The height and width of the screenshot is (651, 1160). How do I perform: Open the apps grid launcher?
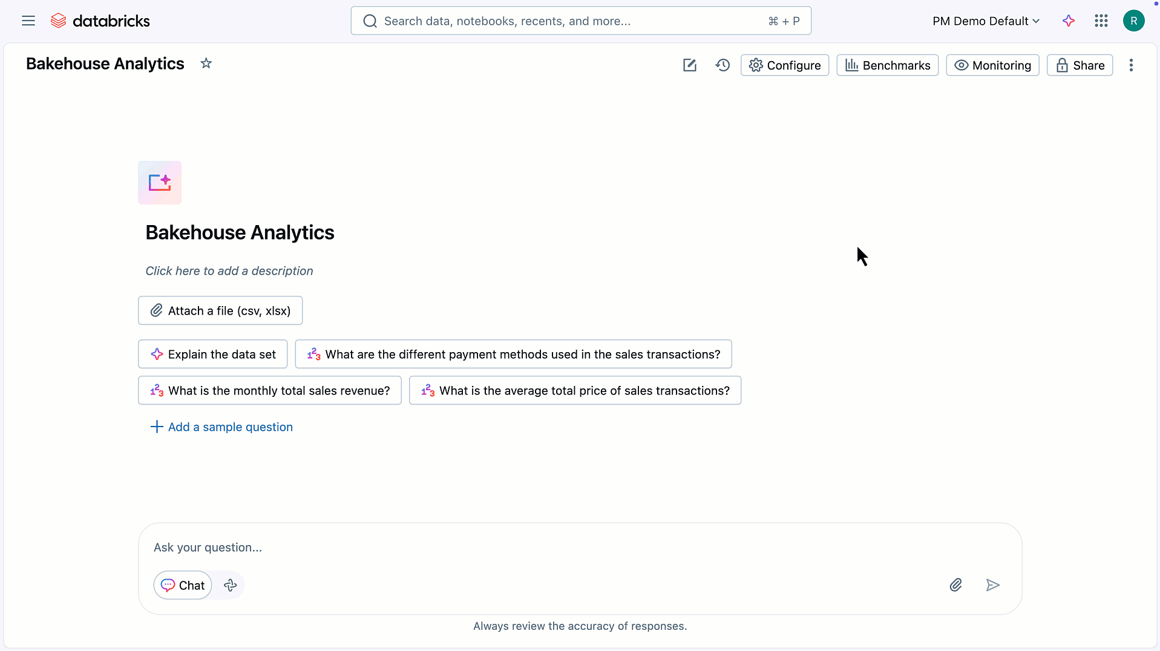(x=1101, y=21)
